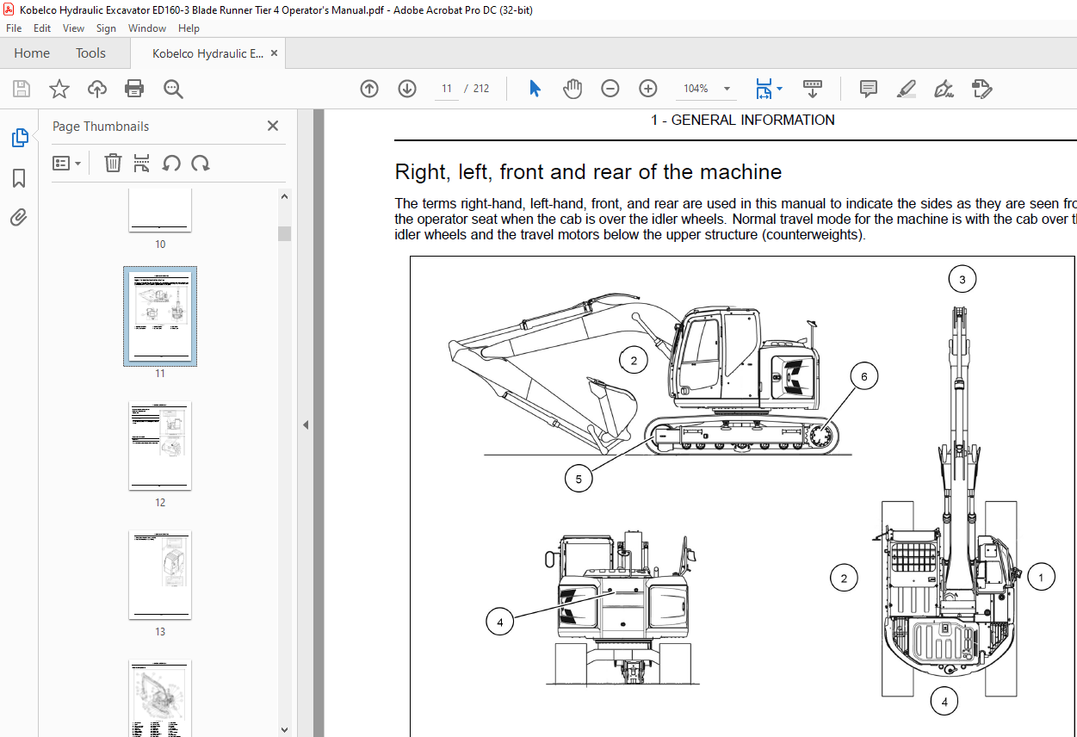The image size is (1077, 737).
Task: Click the '1 - GENERAL INFORMATION' header text
Action: click(743, 121)
